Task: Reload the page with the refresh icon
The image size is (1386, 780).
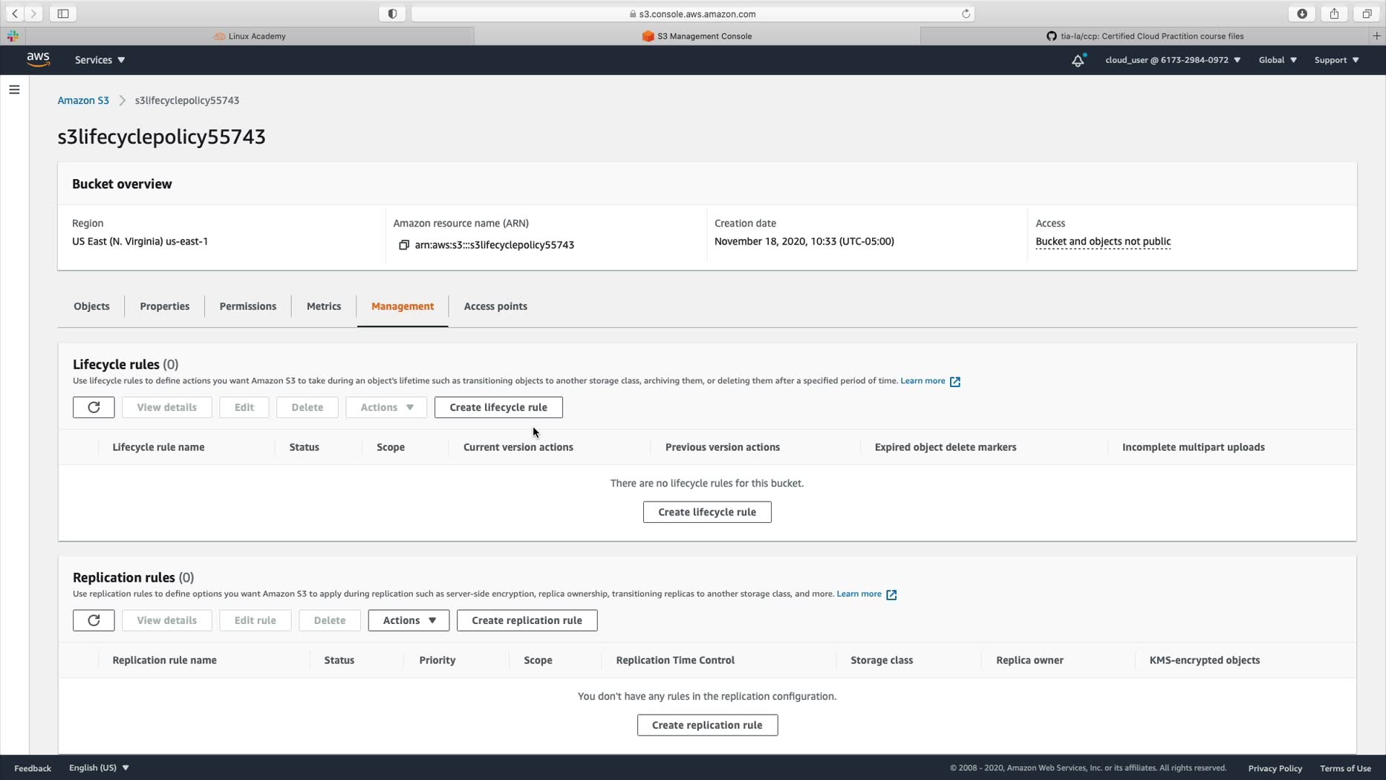Action: click(966, 13)
